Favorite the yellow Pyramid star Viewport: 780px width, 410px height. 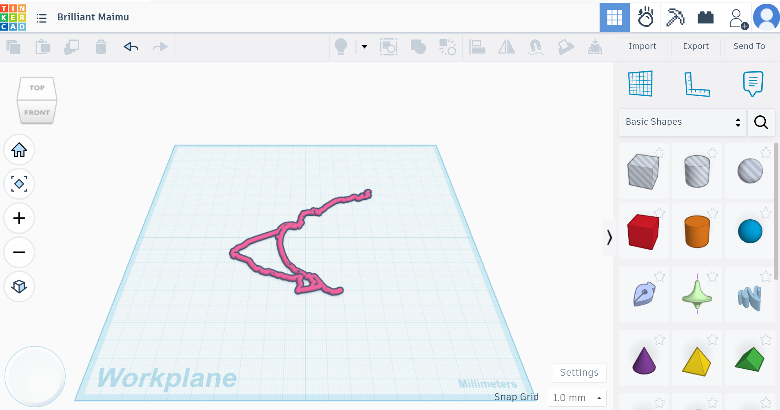pyautogui.click(x=713, y=339)
